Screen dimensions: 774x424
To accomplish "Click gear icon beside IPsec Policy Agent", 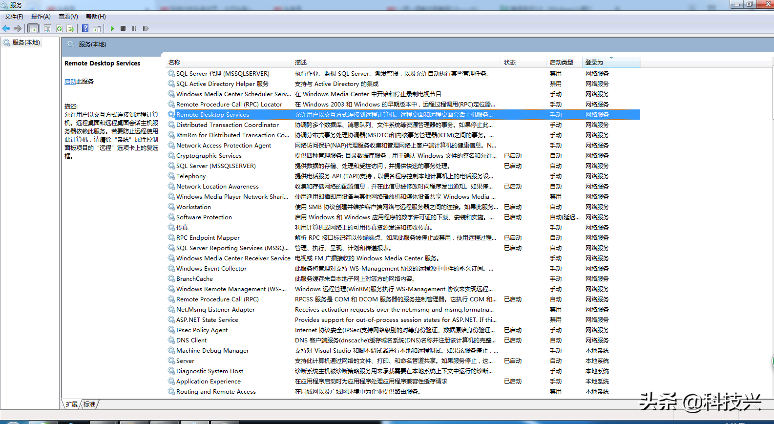I will [171, 330].
